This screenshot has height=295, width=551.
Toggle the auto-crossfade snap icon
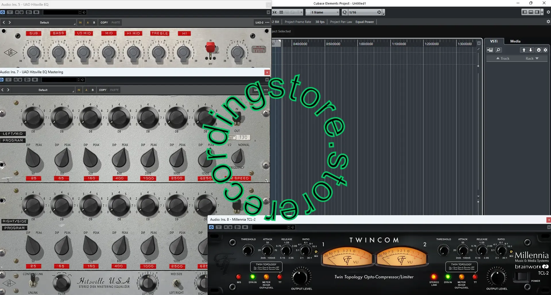(x=274, y=12)
